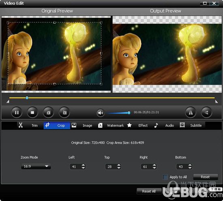Click the previous frame button
223x201 pixels.
pos(48,112)
